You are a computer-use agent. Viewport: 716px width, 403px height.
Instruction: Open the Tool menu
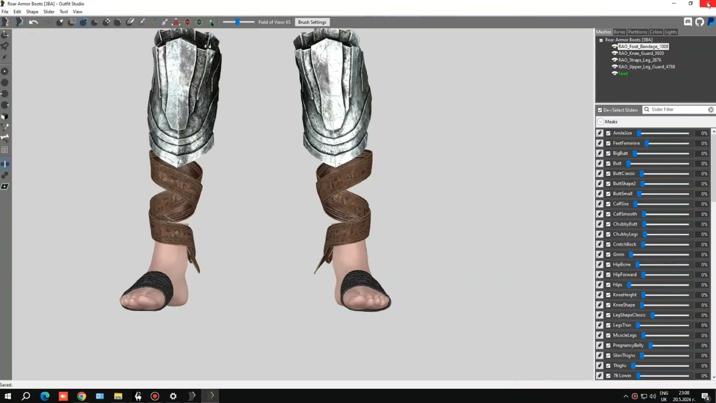click(63, 12)
